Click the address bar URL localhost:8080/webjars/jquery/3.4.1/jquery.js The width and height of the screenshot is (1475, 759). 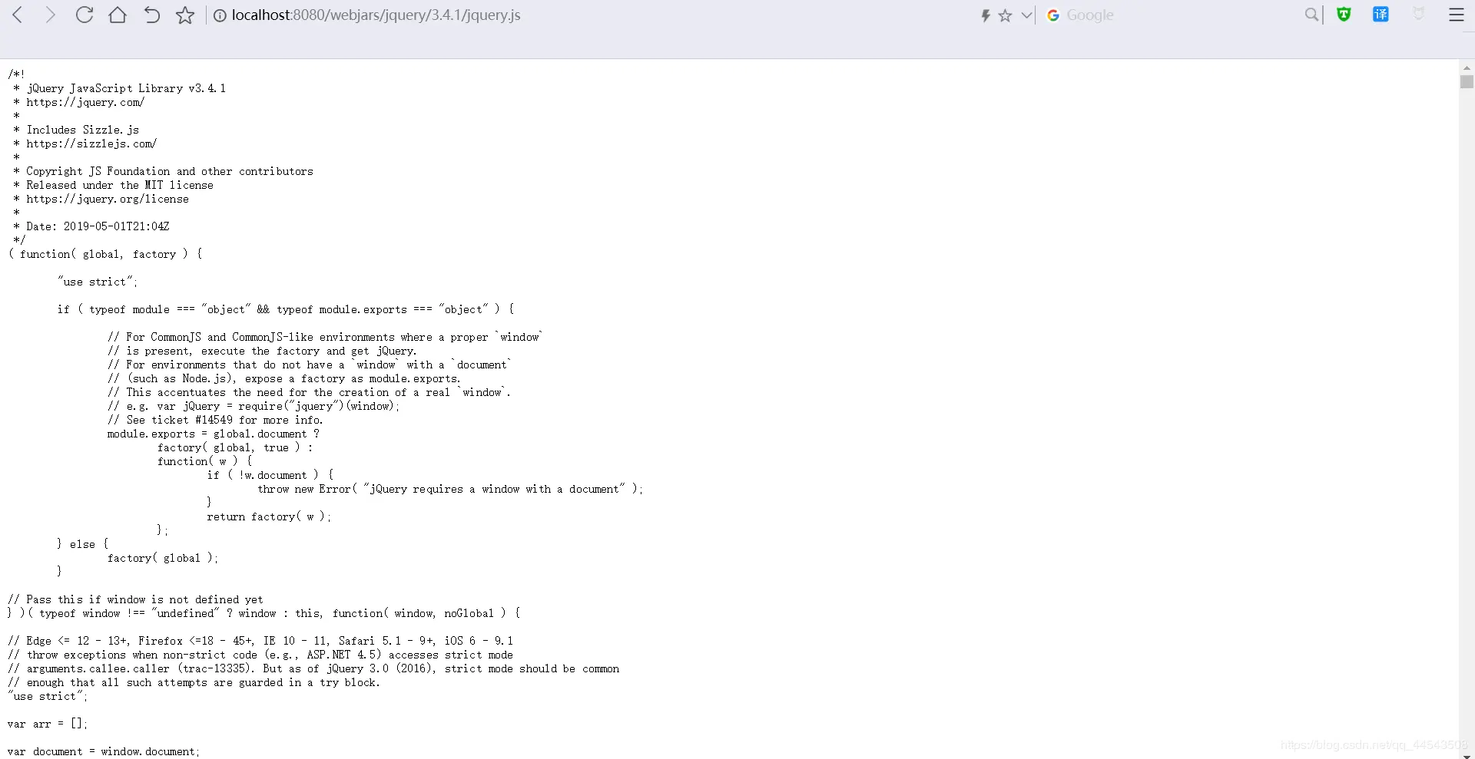[x=376, y=15]
